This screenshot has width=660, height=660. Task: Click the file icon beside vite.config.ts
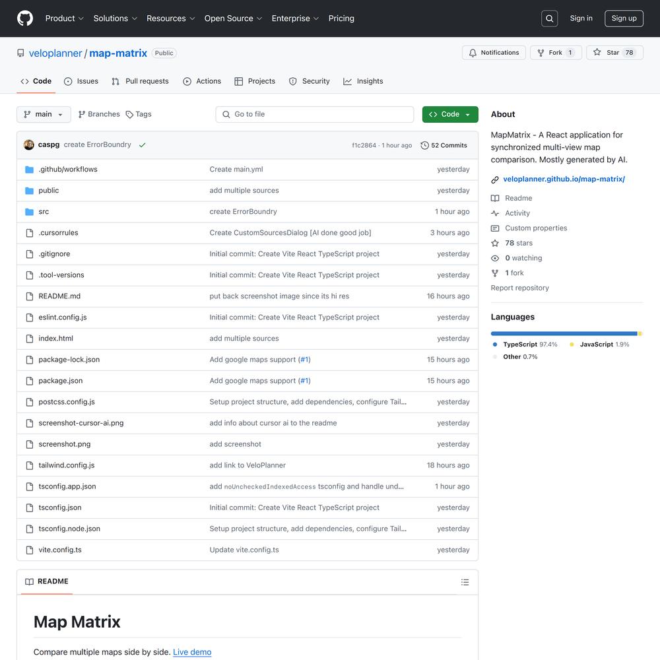[30, 550]
